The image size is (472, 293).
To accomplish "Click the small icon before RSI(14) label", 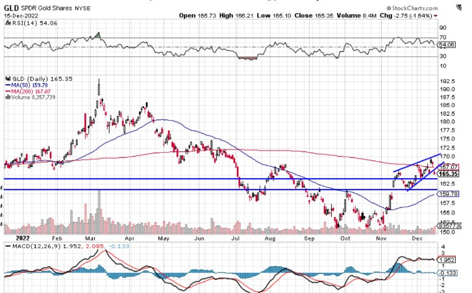I will [8, 23].
